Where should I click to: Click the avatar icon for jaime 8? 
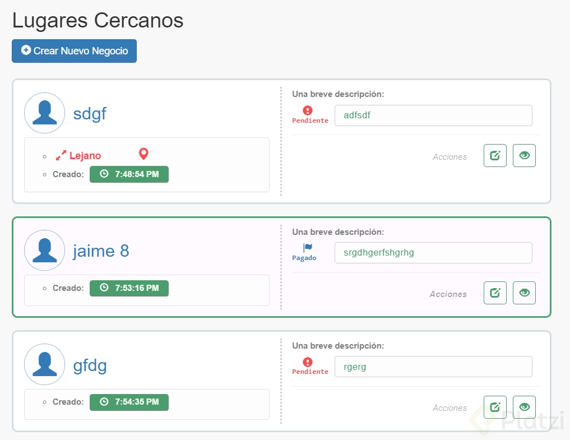44,250
